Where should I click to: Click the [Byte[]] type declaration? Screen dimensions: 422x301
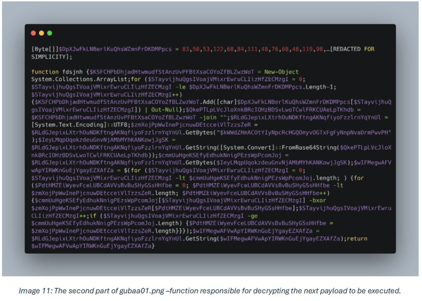45,49
